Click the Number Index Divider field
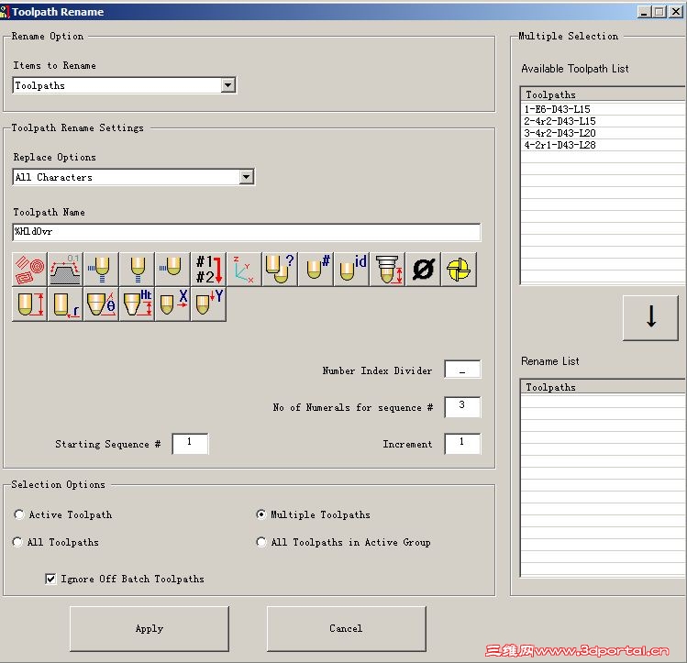 [x=462, y=370]
